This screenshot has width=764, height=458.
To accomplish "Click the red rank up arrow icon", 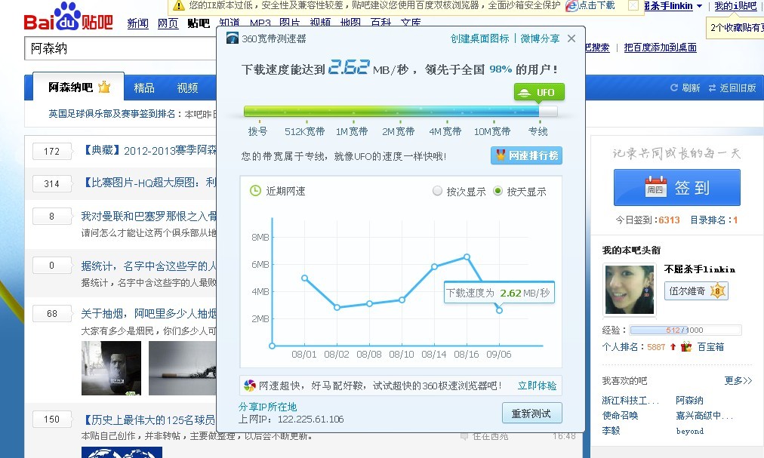I will click(x=673, y=347).
